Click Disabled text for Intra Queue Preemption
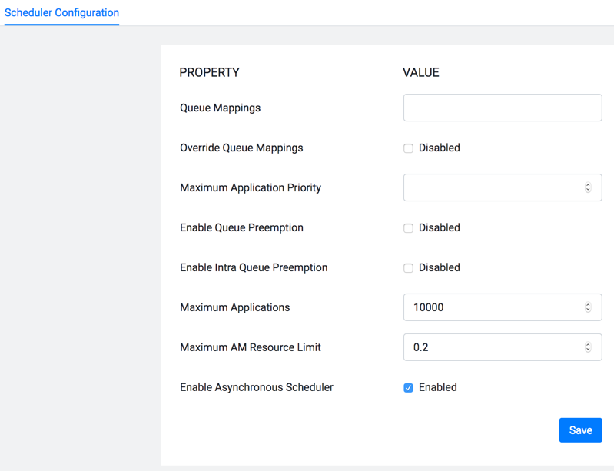The height and width of the screenshot is (471, 614). (439, 268)
